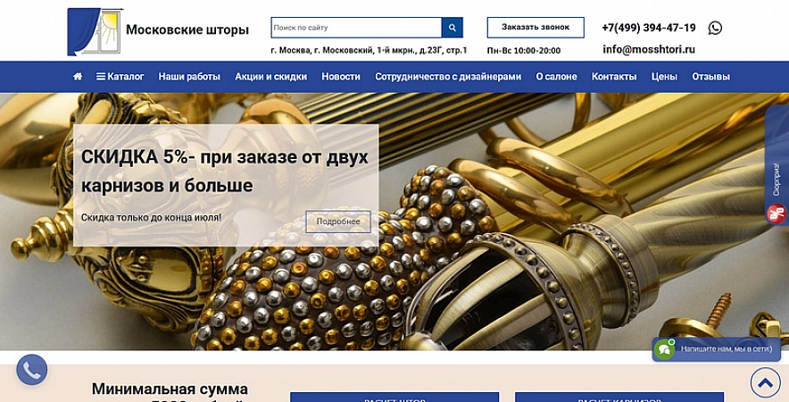Click working hours Пн-Вс 10:00-20:00
Viewport: 789px width, 402px height.
(524, 50)
